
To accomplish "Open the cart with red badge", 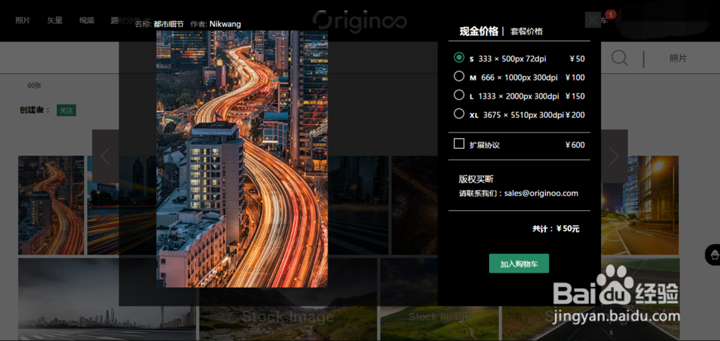I will tap(607, 19).
